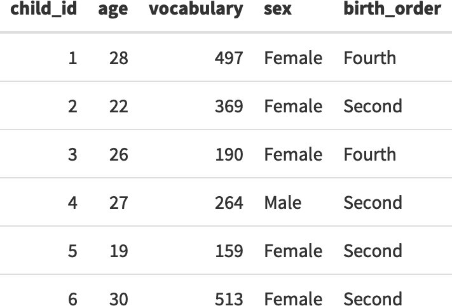Click the birth_order column header
This screenshot has height=306, width=452.
click(392, 10)
